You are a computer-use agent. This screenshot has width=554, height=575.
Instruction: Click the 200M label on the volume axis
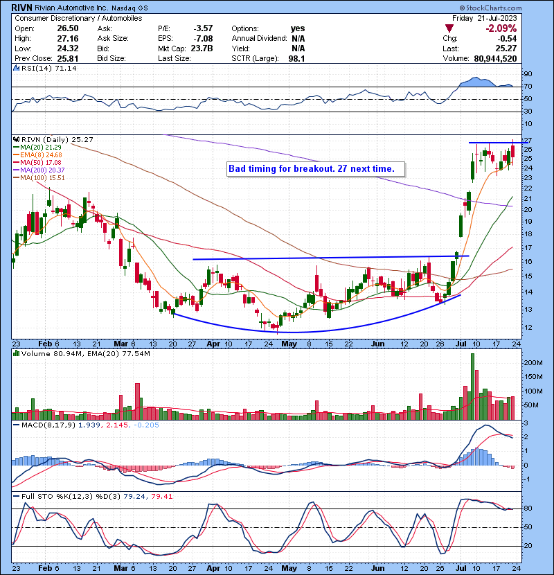coord(533,363)
